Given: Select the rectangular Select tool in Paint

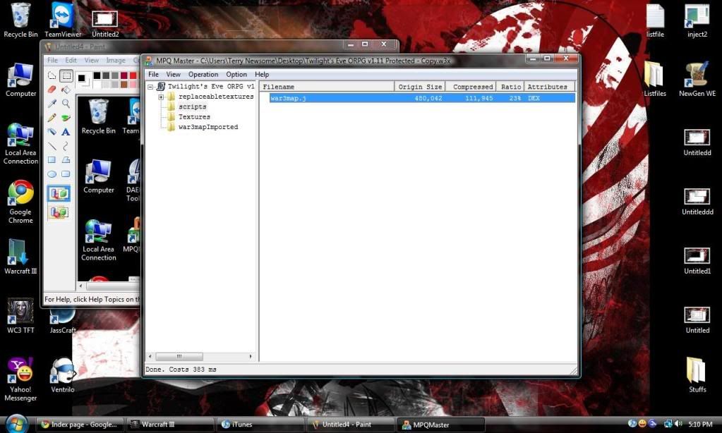Looking at the screenshot, I should (x=66, y=75).
